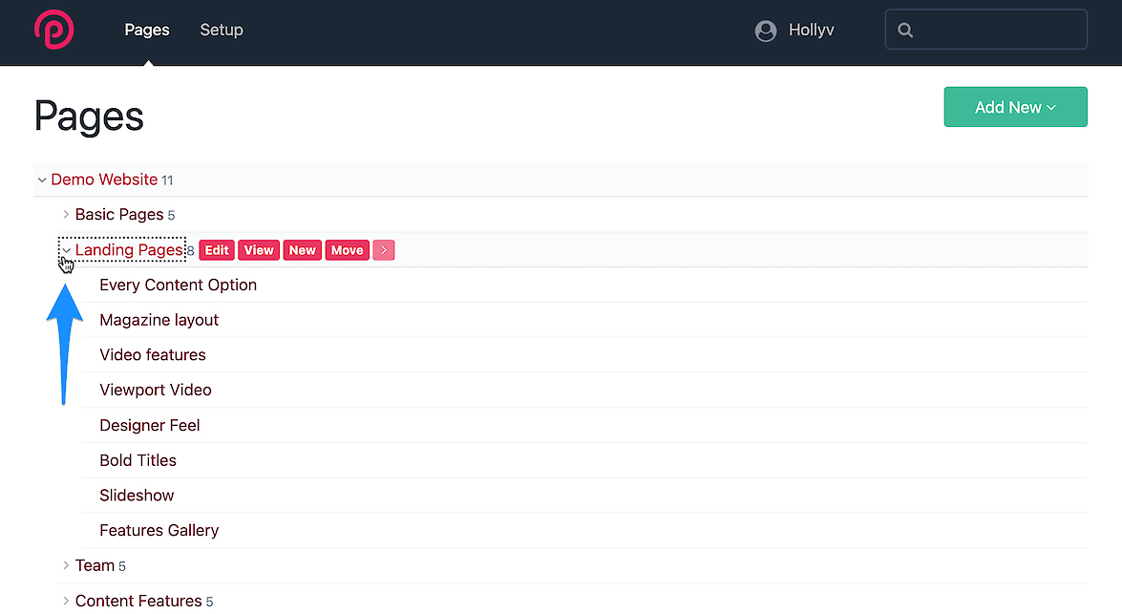
Task: Open the Pages menu in navbar
Action: pos(147,31)
